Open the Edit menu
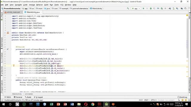The width and height of the screenshot is (191, 107). coord(7,5)
